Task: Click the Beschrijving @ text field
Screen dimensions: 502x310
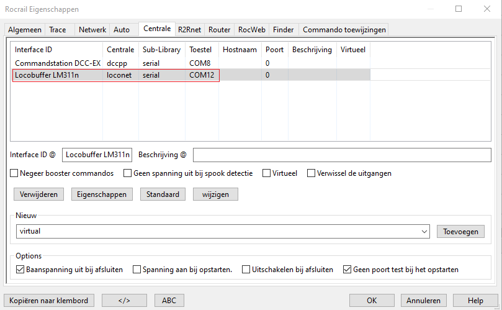Action: 341,155
